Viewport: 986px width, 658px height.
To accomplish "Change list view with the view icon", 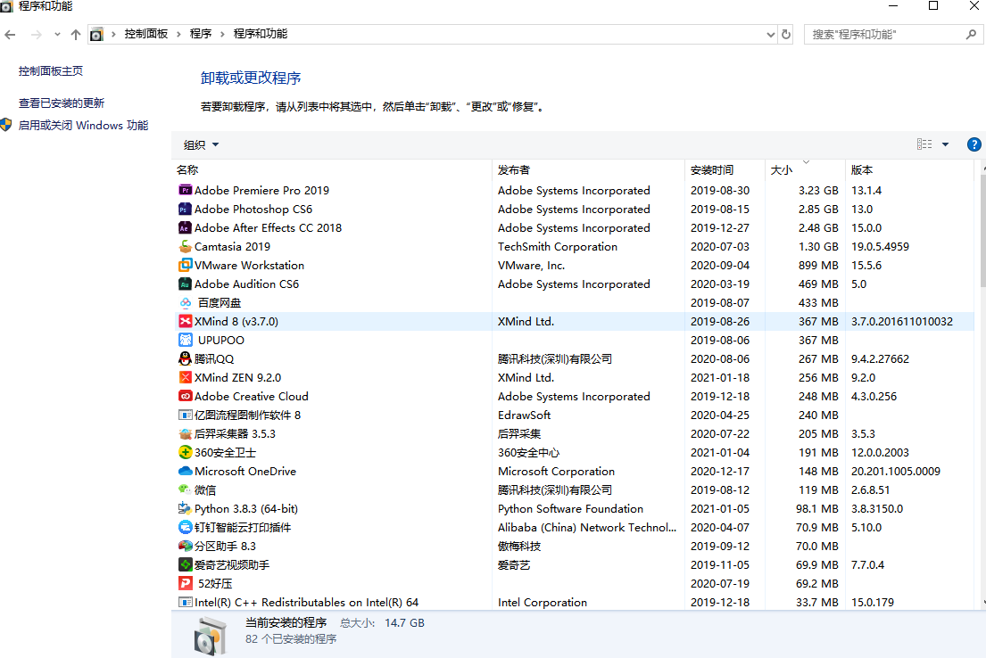I will coord(924,144).
